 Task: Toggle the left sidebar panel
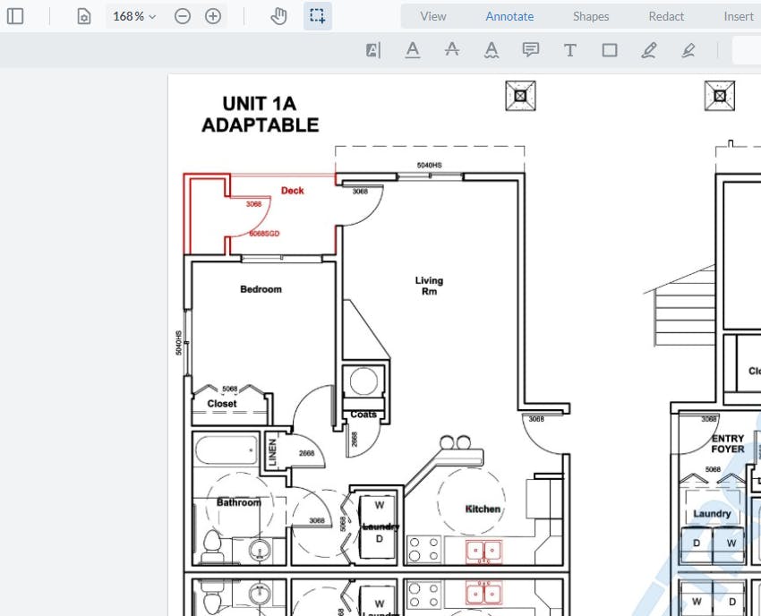pyautogui.click(x=15, y=16)
